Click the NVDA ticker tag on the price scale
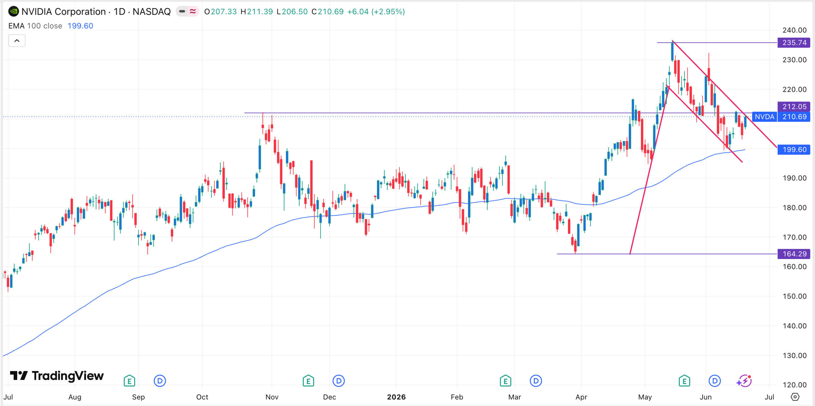 764,117
